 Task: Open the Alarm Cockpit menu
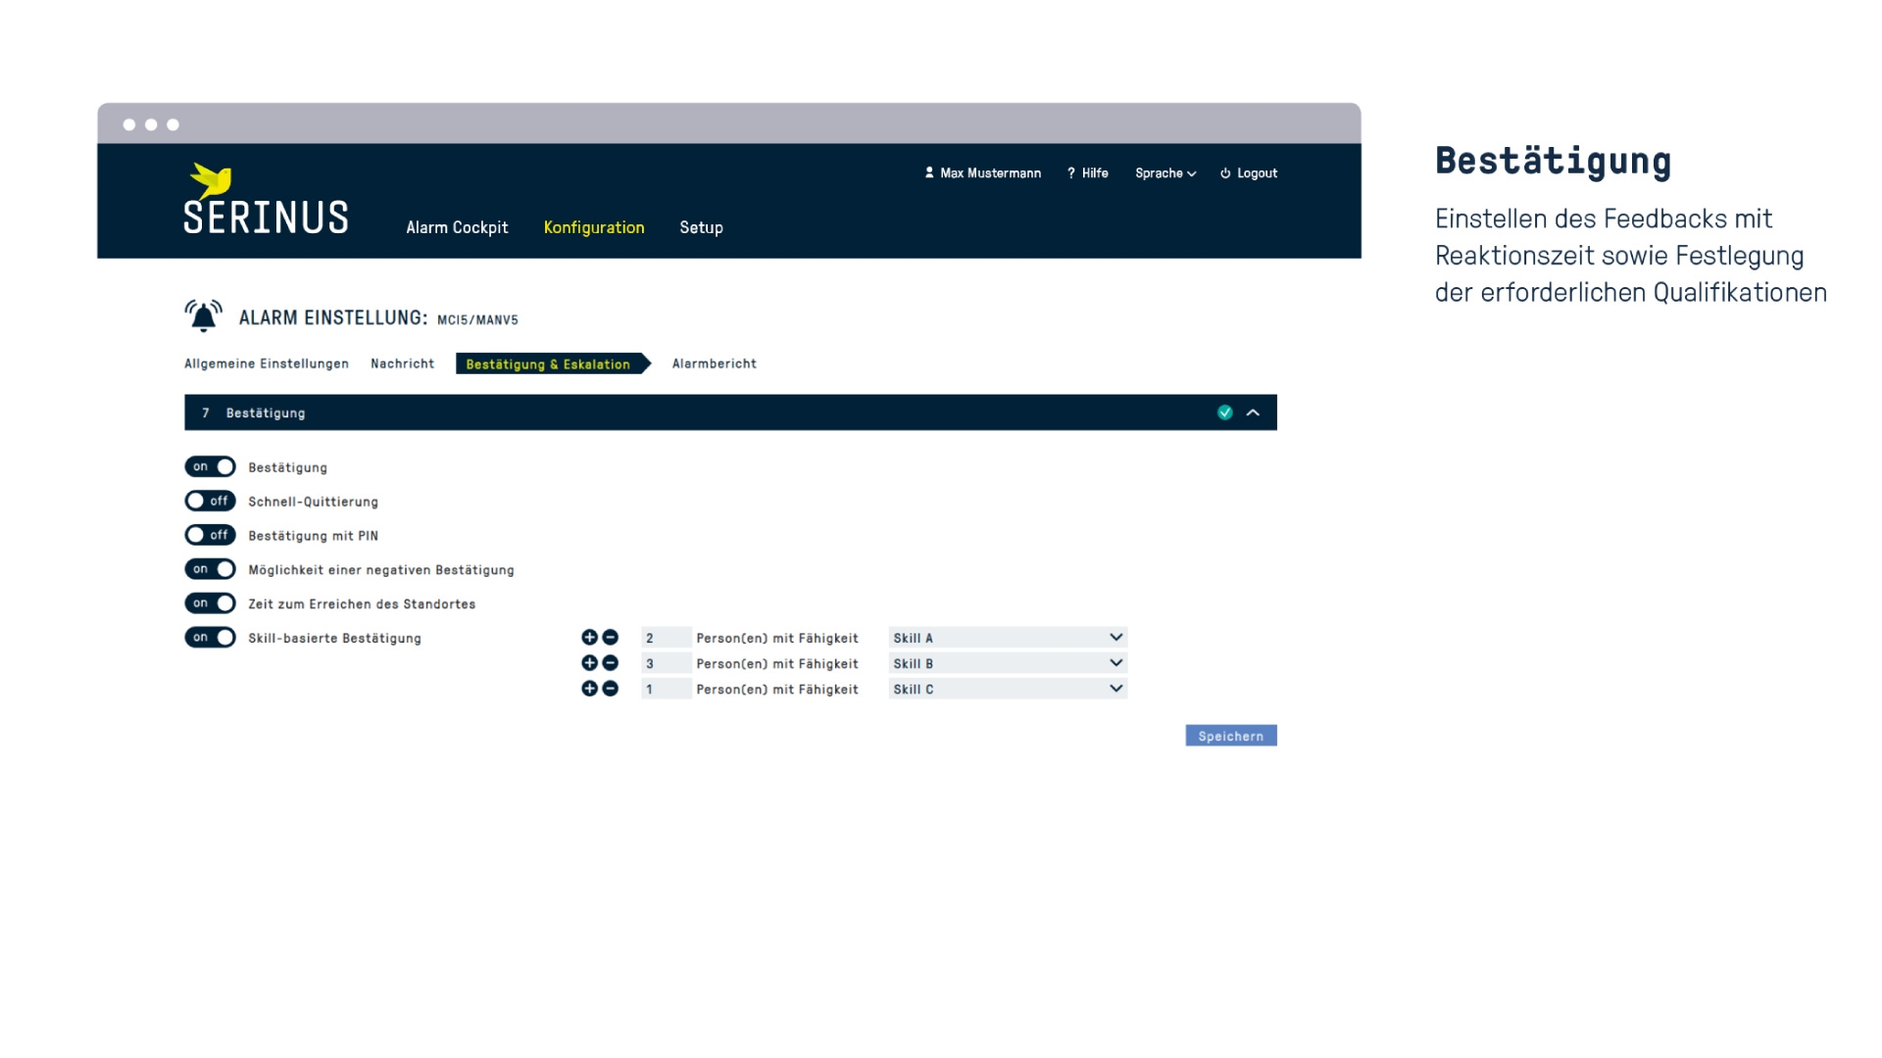(x=457, y=227)
